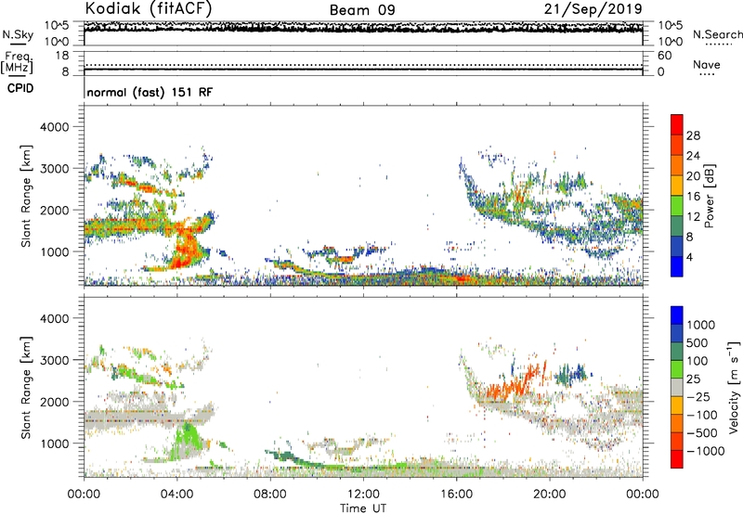Click the 1000 km tick on velocity panel

(54, 443)
